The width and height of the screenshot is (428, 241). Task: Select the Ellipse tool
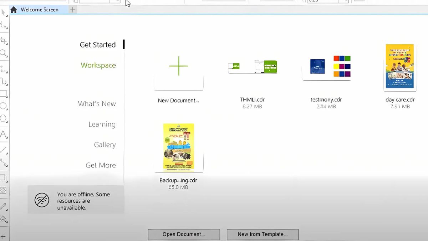[x=4, y=106]
